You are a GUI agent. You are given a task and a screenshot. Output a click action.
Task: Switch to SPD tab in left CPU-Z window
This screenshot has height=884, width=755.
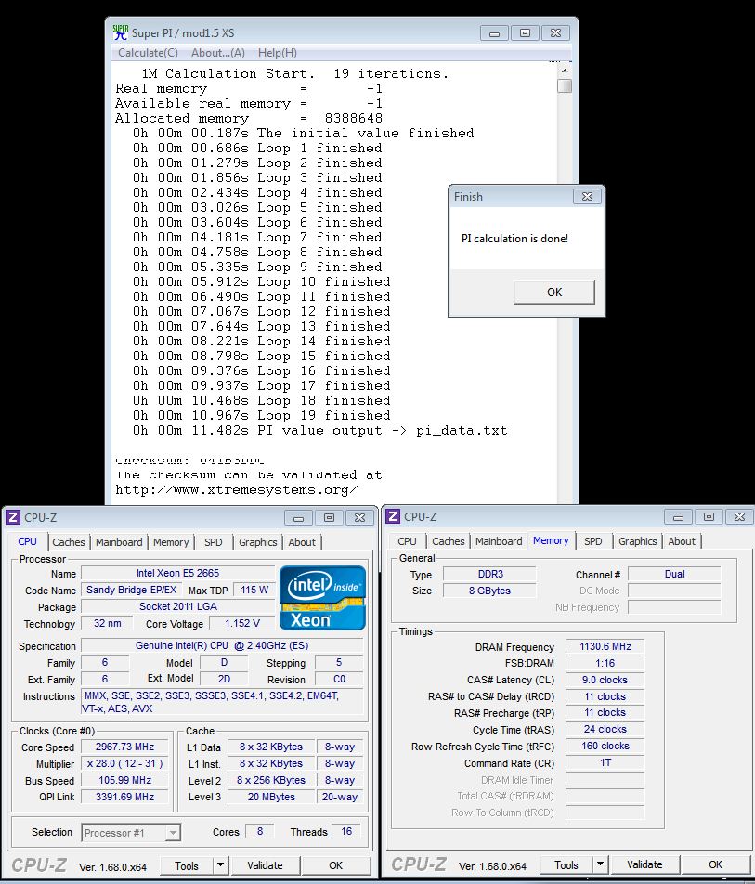tap(214, 542)
